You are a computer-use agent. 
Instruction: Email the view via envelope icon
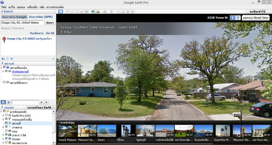click(118, 11)
